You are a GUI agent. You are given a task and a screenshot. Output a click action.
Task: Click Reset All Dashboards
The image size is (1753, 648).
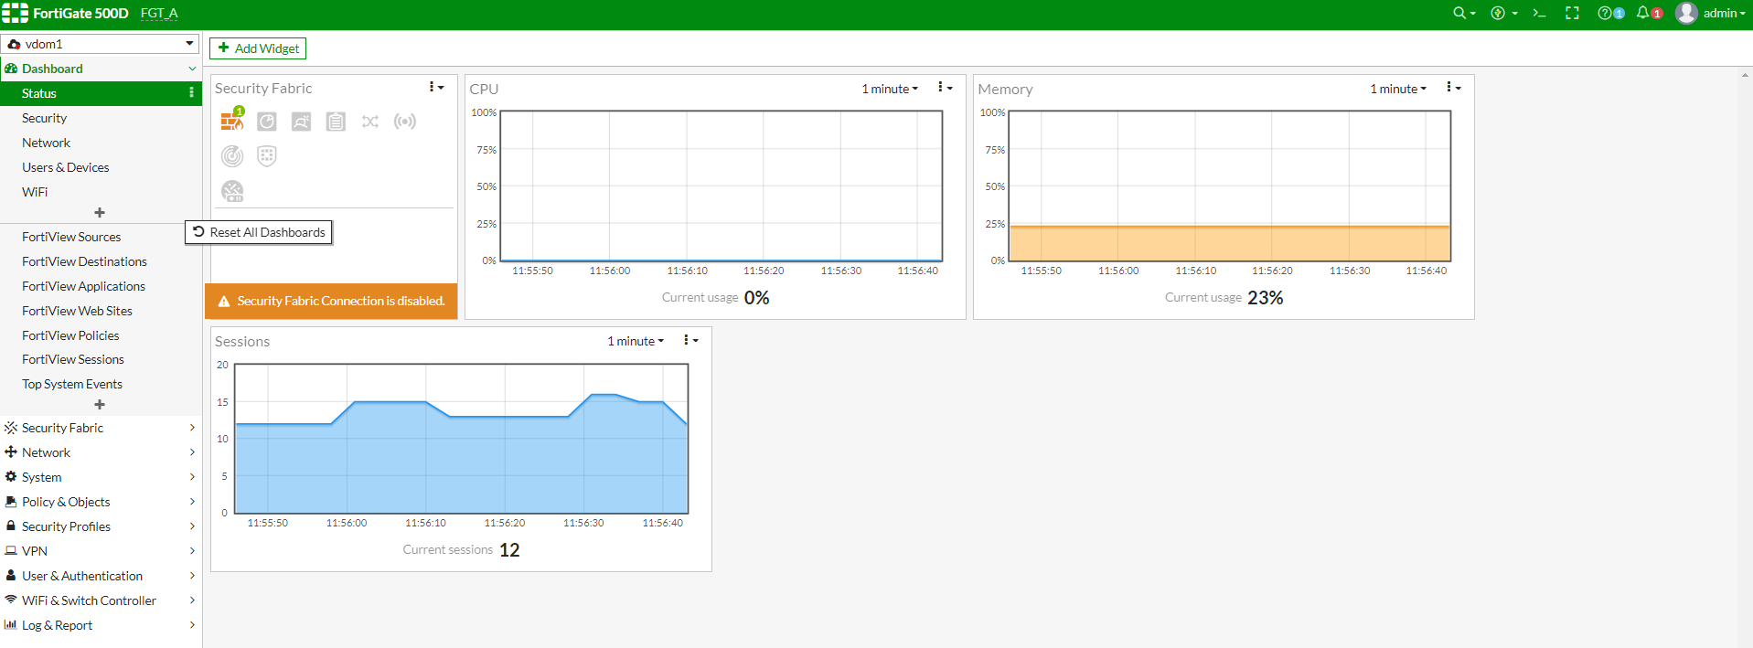pos(259,232)
